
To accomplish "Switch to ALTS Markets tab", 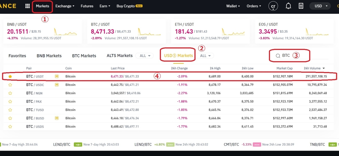I will [x=120, y=56].
